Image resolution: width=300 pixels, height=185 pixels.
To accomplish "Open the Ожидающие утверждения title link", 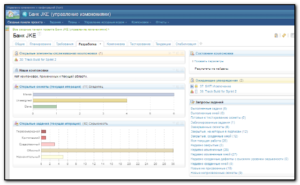I will pyautogui.click(x=217, y=80).
